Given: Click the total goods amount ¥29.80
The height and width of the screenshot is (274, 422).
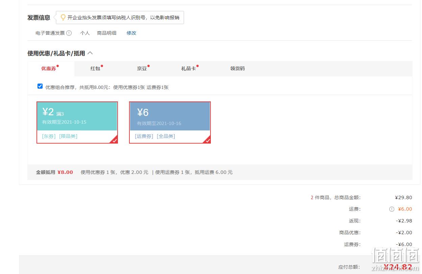Looking at the screenshot, I should (403, 197).
